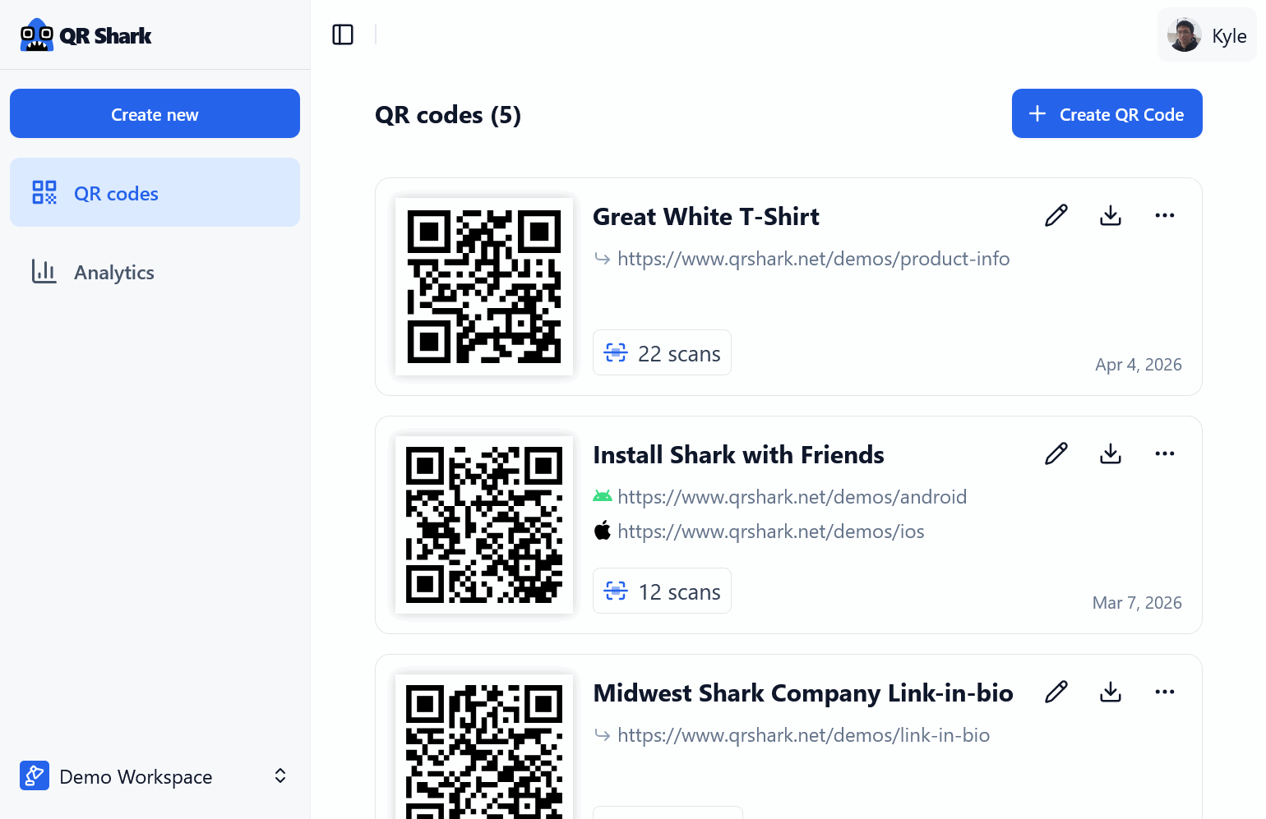Download the Great White T-Shirt QR code
Image resolution: width=1266 pixels, height=819 pixels.
tap(1111, 214)
